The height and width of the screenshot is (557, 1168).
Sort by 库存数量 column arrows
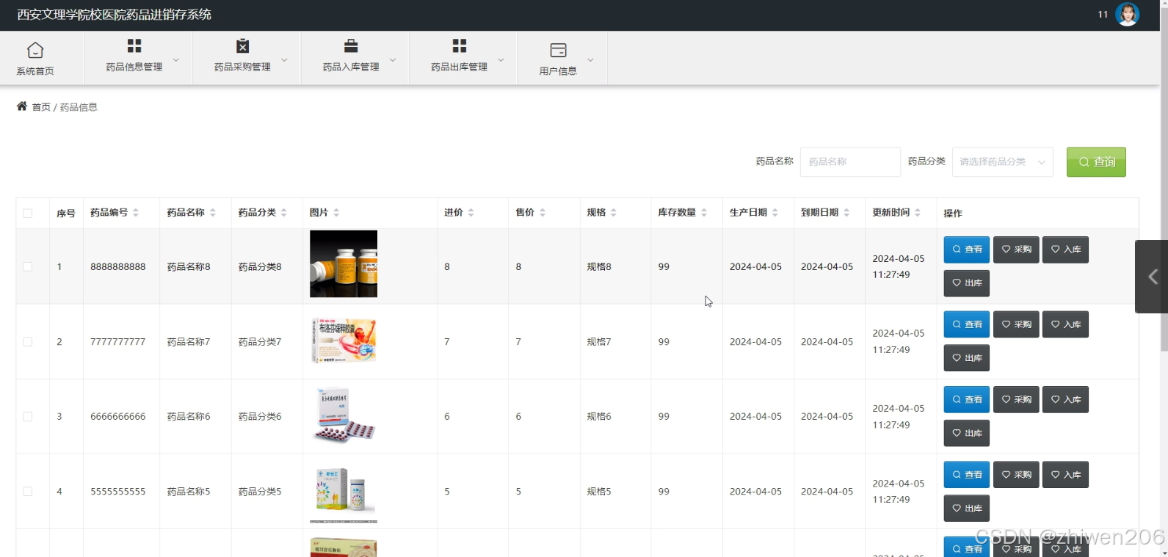(704, 213)
